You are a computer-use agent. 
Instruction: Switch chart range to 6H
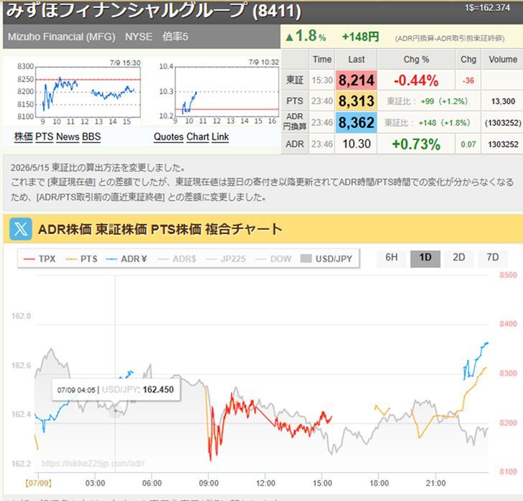(391, 258)
